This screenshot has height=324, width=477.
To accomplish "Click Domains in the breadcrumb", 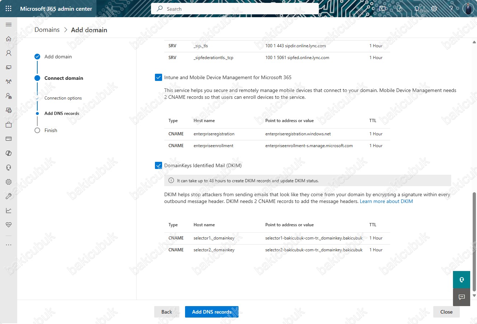I will 47,30.
